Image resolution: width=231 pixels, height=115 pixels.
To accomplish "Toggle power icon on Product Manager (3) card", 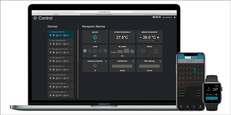I will (x=50, y=75).
